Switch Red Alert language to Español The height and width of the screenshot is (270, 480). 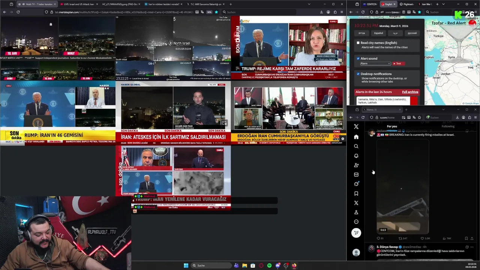[x=378, y=33]
